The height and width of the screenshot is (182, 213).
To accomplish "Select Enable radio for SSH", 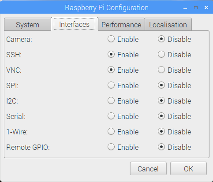I will click(x=111, y=55).
